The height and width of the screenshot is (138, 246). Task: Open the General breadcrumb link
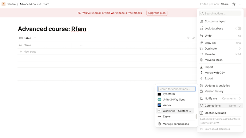tap(11, 4)
